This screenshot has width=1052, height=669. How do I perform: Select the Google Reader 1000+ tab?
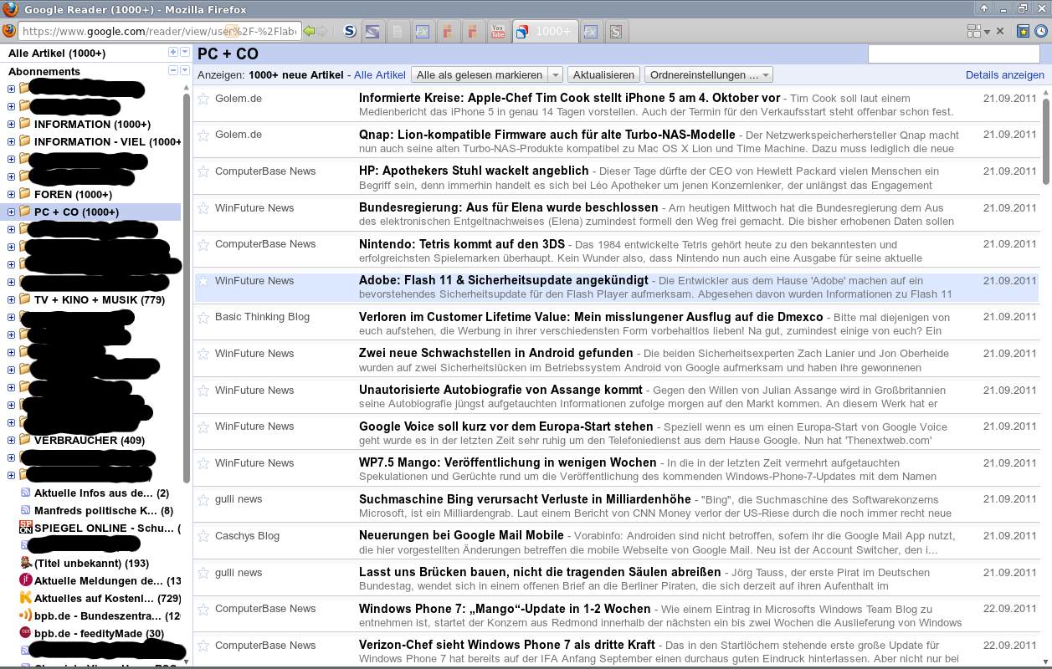tap(545, 32)
